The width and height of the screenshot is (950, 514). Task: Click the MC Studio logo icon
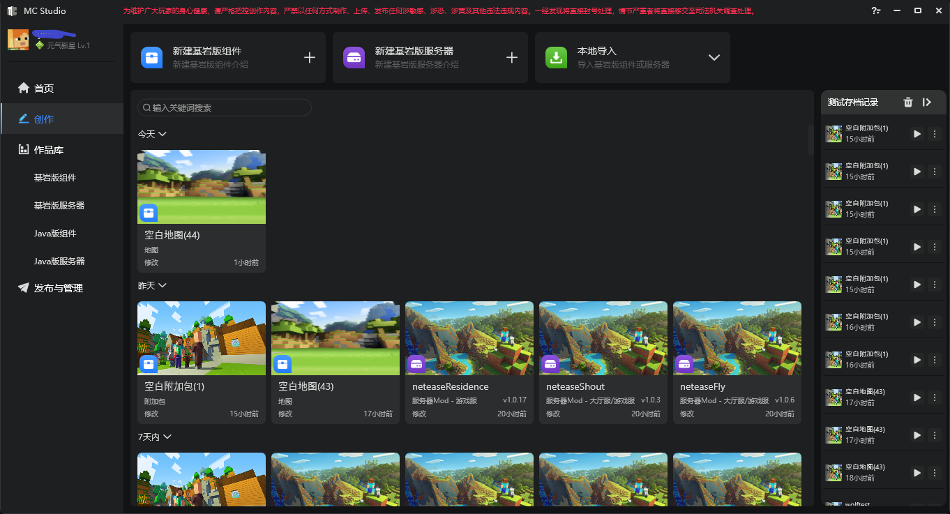12,11
